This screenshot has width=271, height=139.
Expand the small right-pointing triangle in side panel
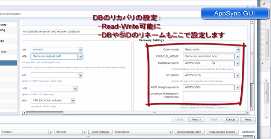(263, 63)
